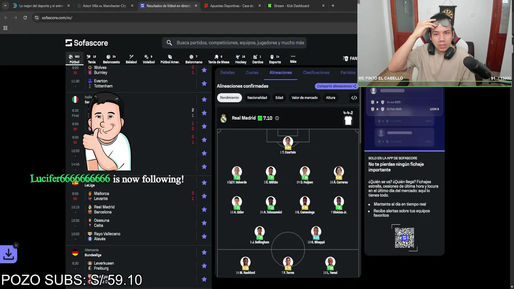
Task: Click the Real Madrid rating info icon
Action: point(277,118)
